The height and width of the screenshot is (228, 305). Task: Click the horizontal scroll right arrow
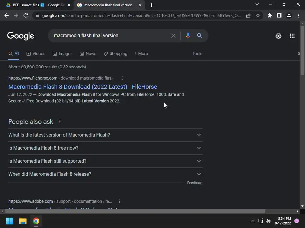298,211
